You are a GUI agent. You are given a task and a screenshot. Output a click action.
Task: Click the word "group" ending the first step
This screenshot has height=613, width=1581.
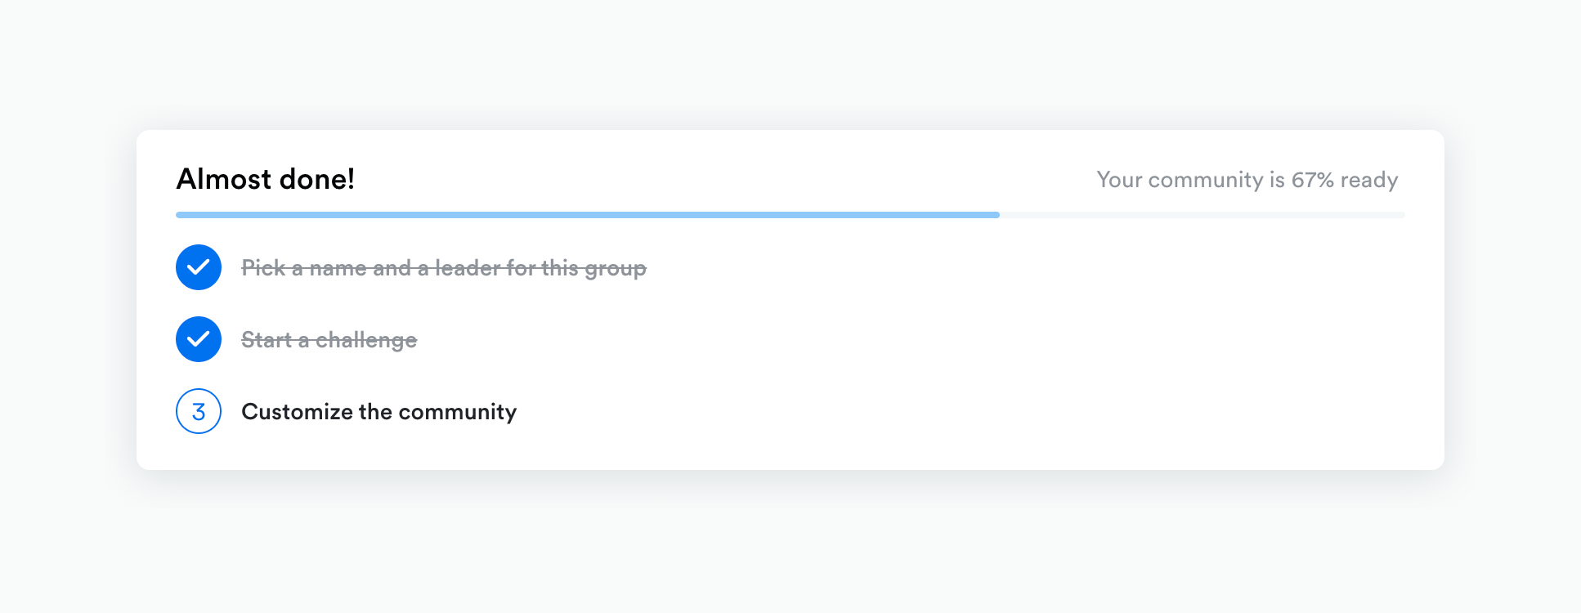616,269
